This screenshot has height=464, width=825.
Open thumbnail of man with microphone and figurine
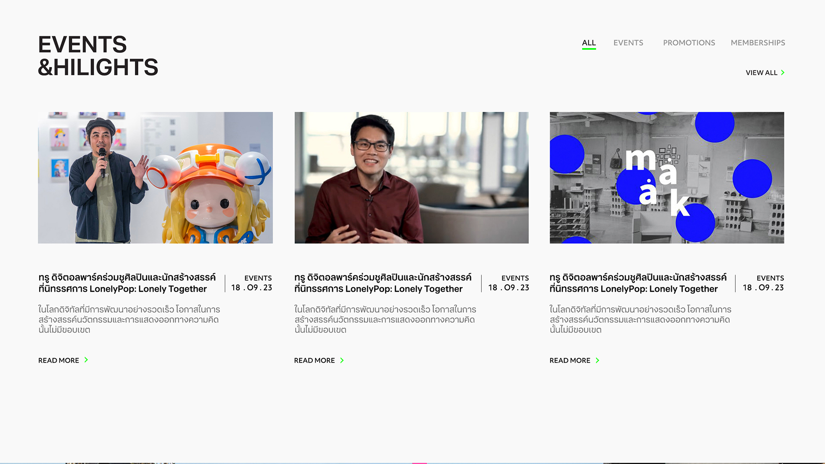[155, 178]
